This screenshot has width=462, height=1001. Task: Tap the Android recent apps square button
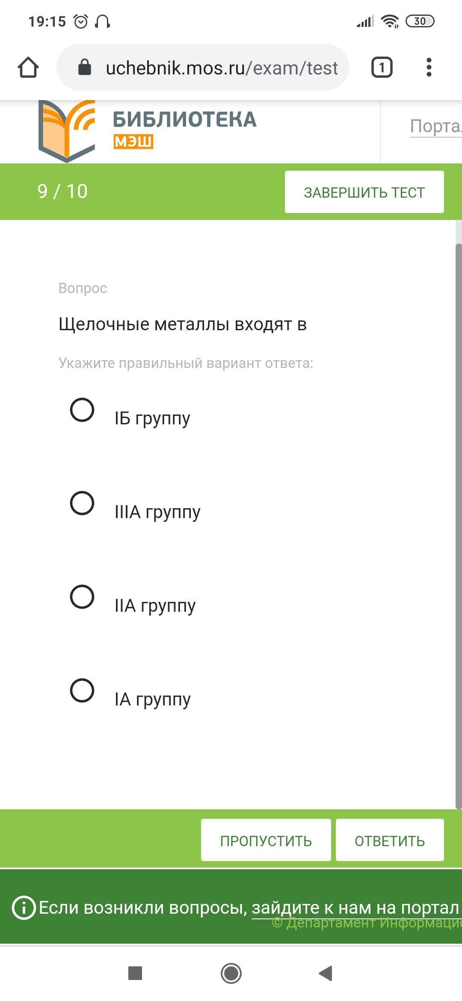(x=135, y=973)
